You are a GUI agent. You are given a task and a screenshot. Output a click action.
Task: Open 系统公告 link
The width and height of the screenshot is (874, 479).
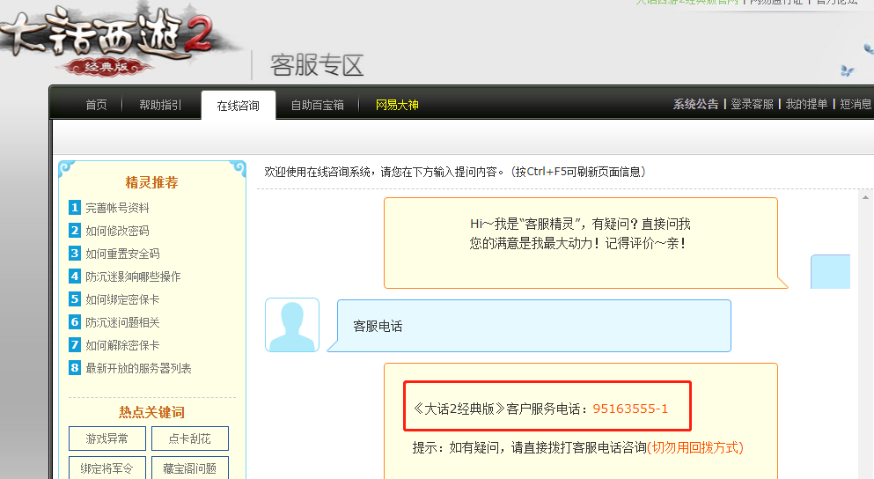[x=695, y=104]
